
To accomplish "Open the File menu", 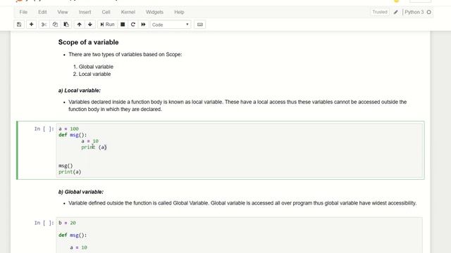I will [x=23, y=12].
